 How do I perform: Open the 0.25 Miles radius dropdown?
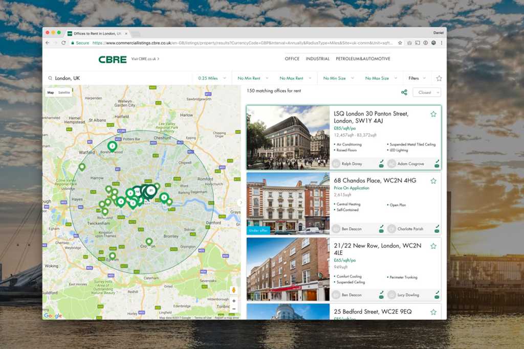pyautogui.click(x=212, y=78)
